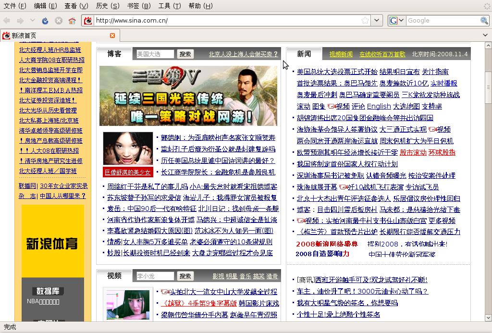This screenshot has height=333, width=492.
Task: Click the Google search box
Action: point(443,21)
